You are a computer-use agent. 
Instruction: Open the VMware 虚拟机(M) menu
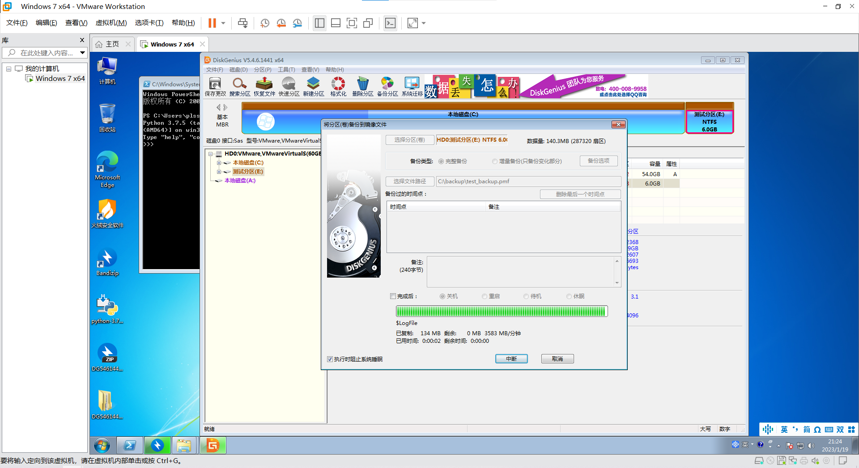[111, 23]
